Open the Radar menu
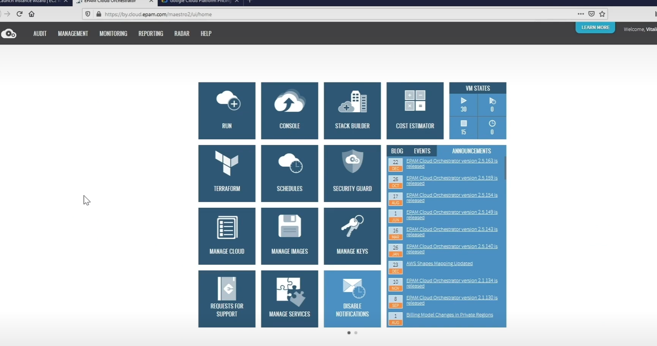The image size is (657, 346). tap(182, 34)
